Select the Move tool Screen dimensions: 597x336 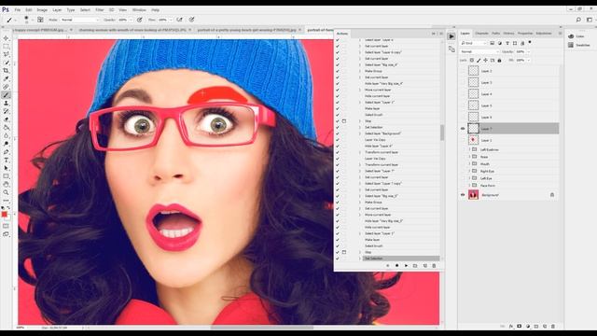[6, 38]
